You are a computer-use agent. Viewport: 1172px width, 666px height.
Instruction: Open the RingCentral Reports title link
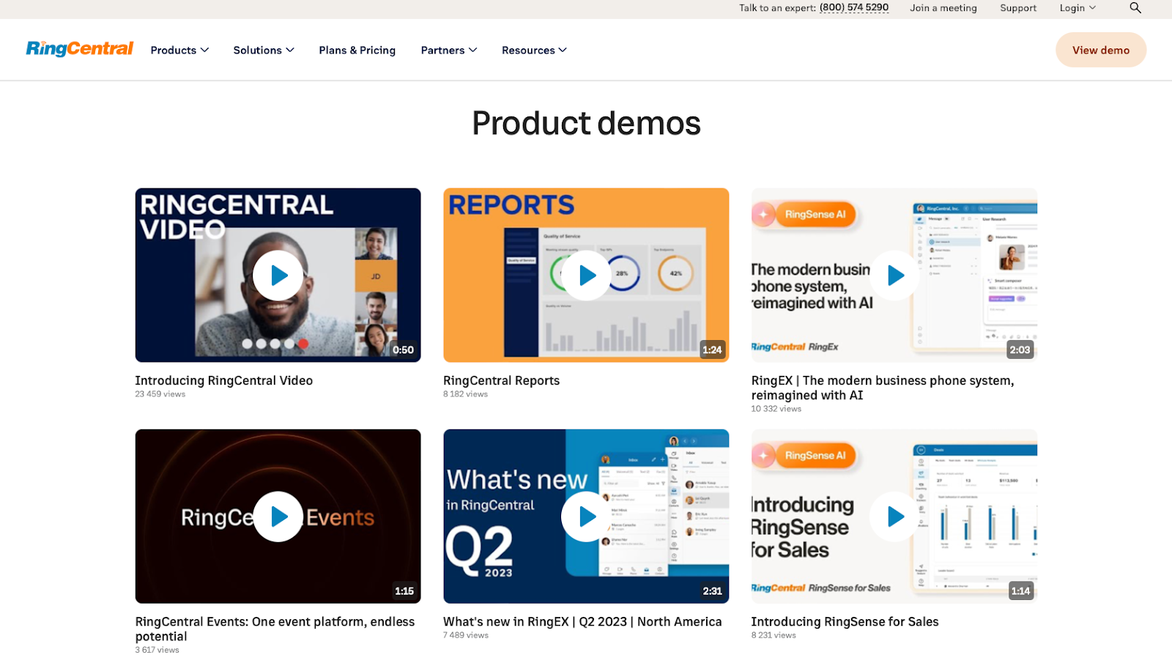[x=501, y=380]
